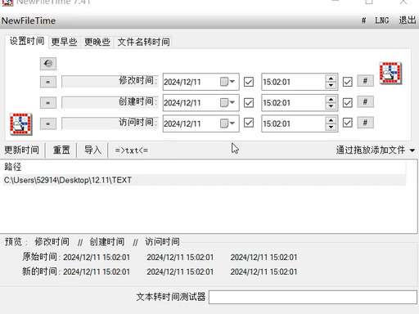Click the # button in 修改时间 row

[x=365, y=81]
